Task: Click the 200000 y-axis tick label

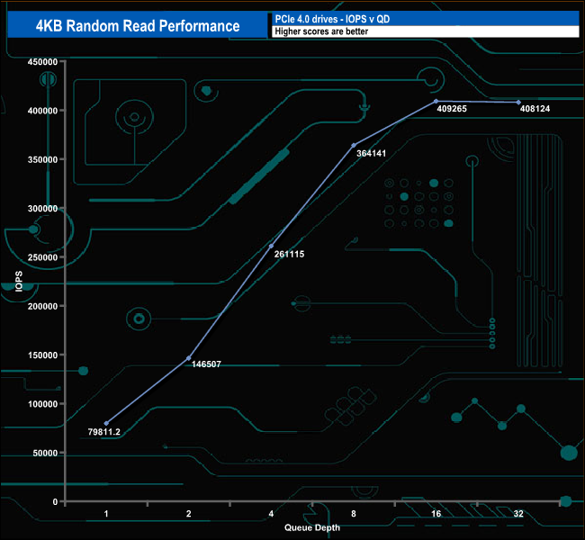Action: 39,306
